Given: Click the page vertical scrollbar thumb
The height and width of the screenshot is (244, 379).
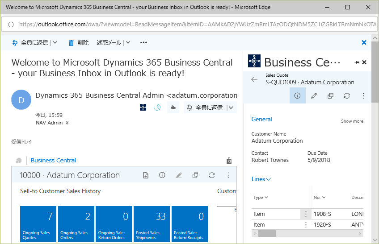Looking at the screenshot, I should click(x=375, y=72).
